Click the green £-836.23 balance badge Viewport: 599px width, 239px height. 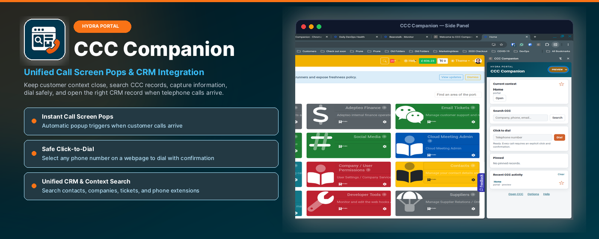click(x=427, y=61)
